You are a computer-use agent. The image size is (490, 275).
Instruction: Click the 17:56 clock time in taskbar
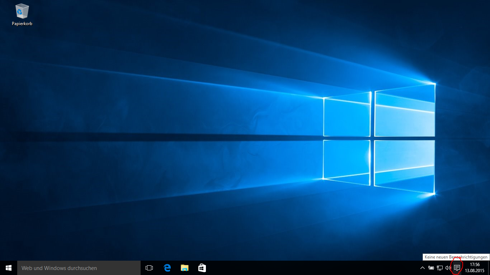tap(475, 265)
